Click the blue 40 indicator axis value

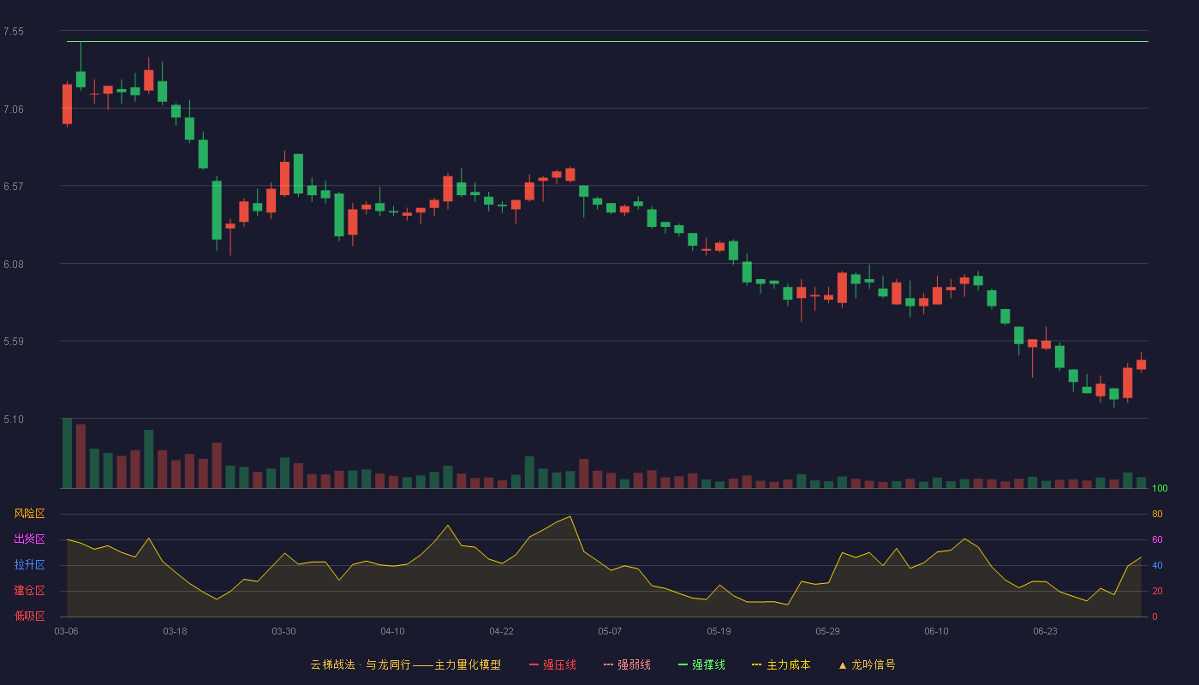1157,565
